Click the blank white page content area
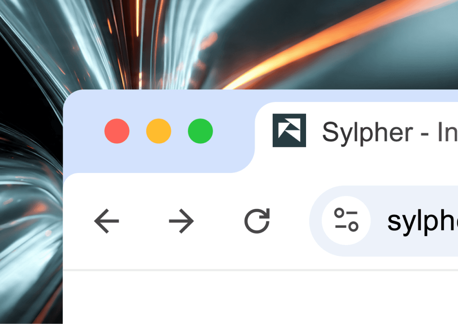 260,298
